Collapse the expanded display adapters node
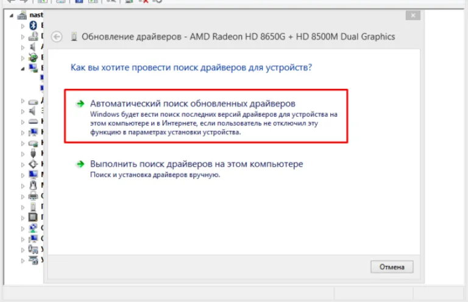This screenshot has height=302, width=468. coord(23,69)
